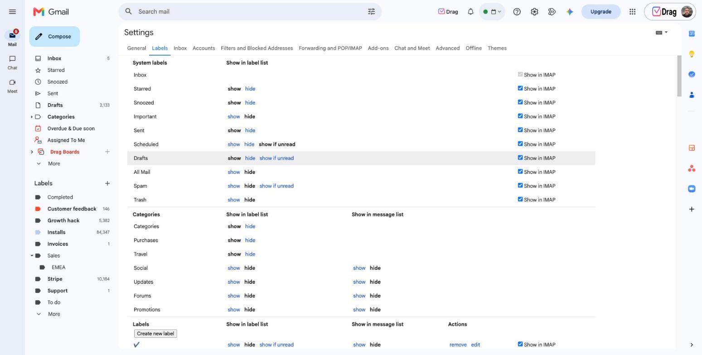Image resolution: width=702 pixels, height=355 pixels.
Task: Toggle Show in IMAP for Trash
Action: 520,200
